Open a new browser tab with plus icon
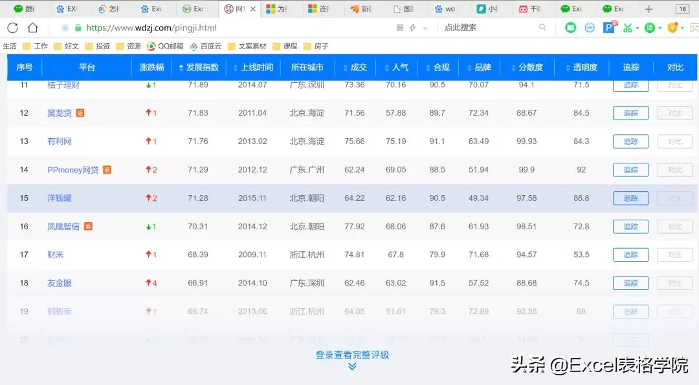Image resolution: width=699 pixels, height=385 pixels. (649, 9)
